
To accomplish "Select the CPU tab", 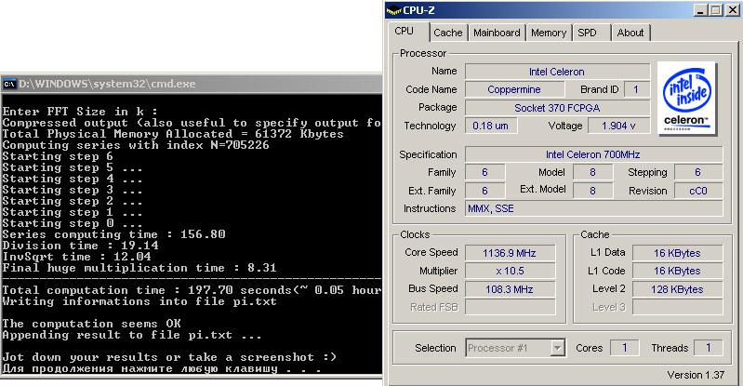I will coord(408,32).
